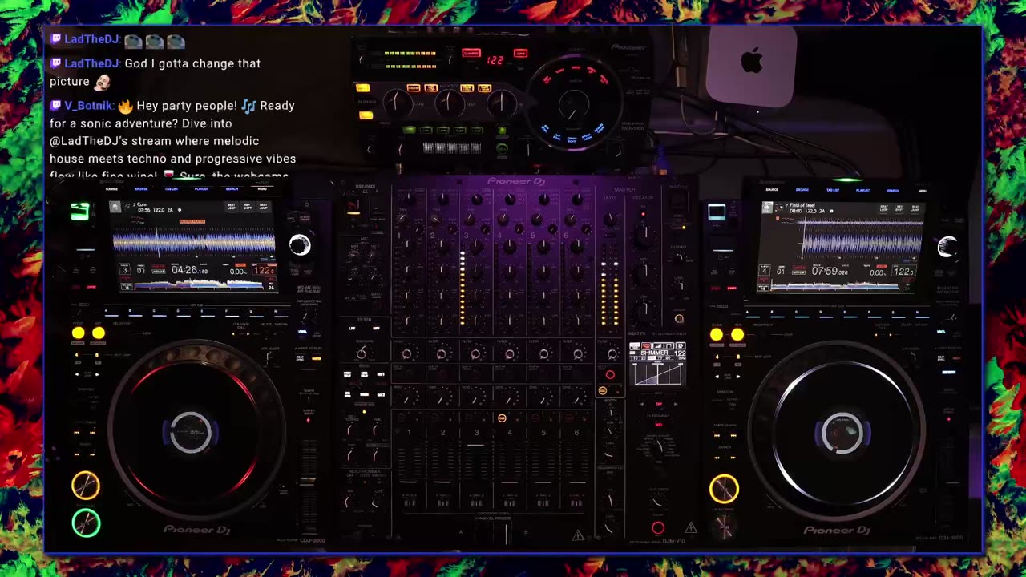The width and height of the screenshot is (1026, 577).
Task: Hit the yellow CUE button on Conn deck
Action: 86,485
